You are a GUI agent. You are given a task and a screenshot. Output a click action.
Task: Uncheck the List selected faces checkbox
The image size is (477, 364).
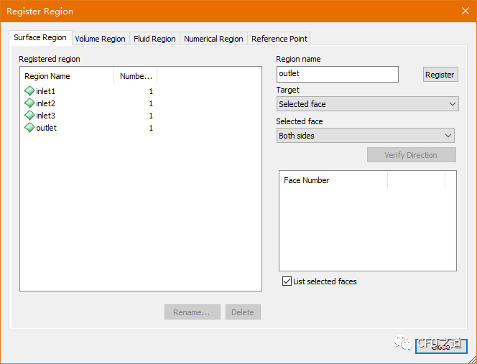[x=287, y=281]
